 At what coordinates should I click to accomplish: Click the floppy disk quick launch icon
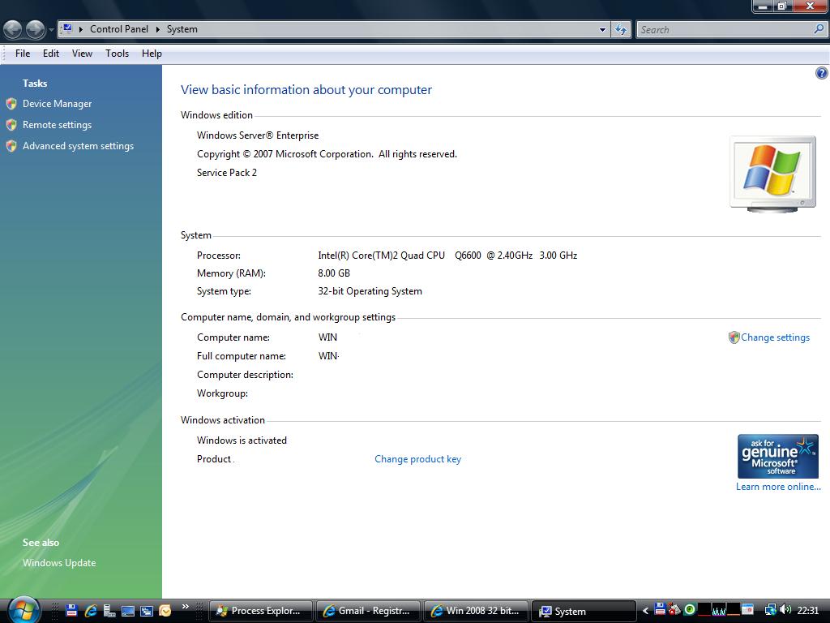[72, 611]
